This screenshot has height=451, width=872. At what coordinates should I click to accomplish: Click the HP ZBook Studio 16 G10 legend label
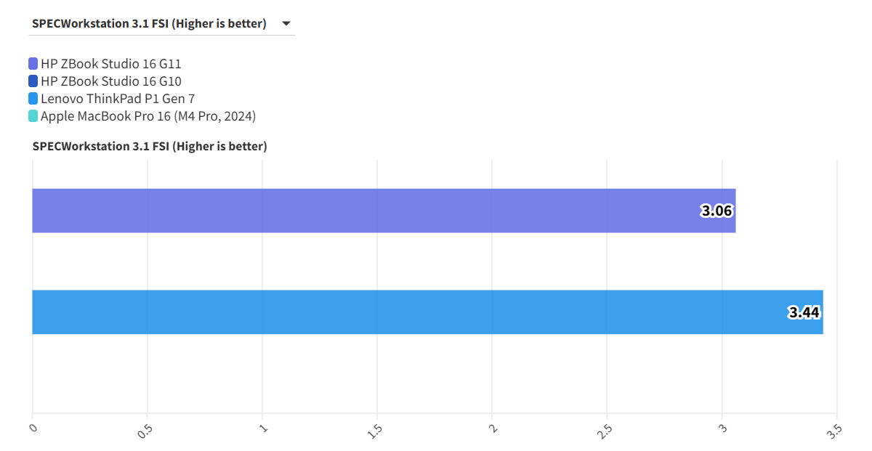click(111, 81)
